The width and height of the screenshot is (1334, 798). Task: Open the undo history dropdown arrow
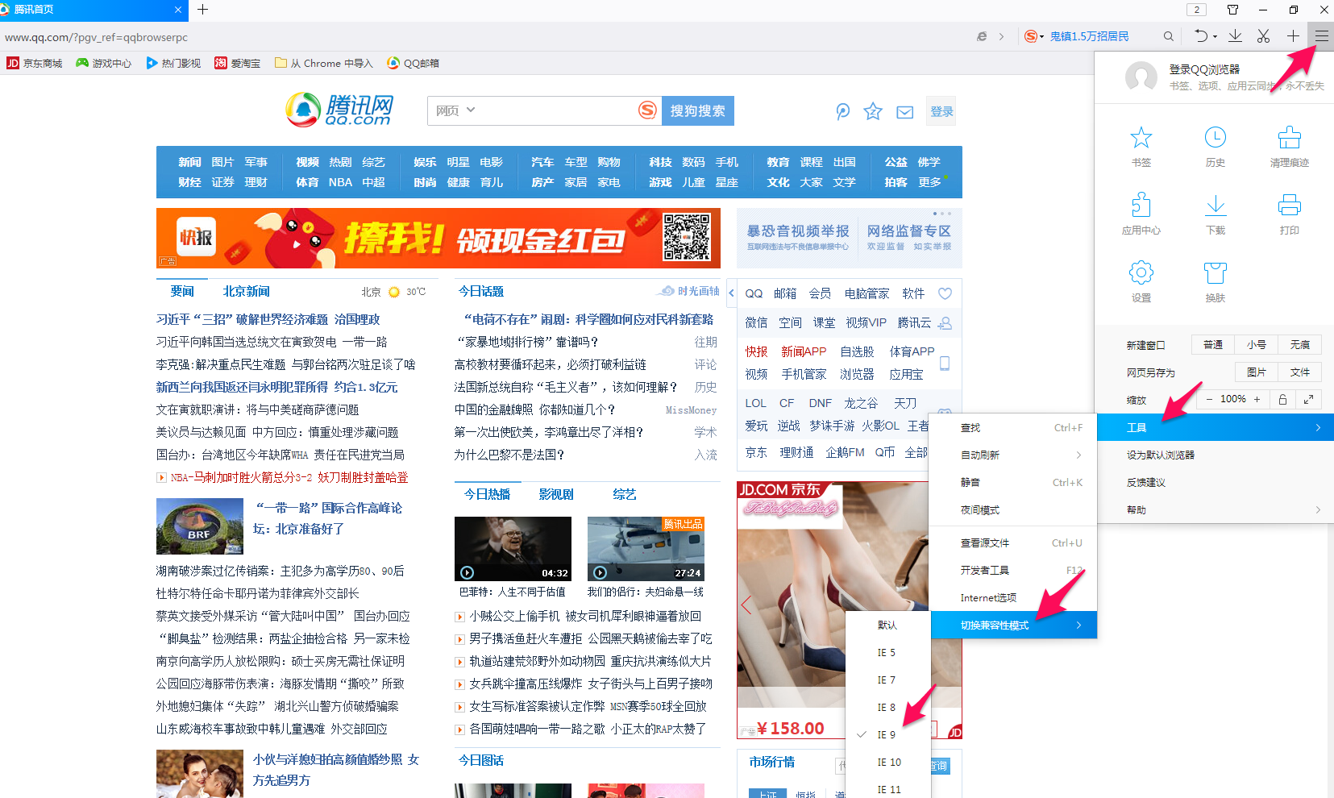pos(1215,37)
